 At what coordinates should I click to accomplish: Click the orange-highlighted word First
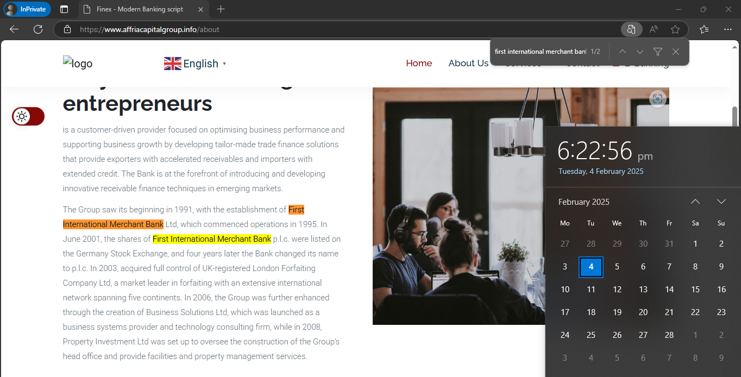pyautogui.click(x=296, y=210)
